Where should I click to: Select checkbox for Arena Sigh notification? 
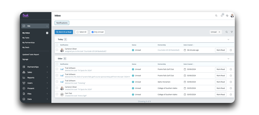coord(57,94)
